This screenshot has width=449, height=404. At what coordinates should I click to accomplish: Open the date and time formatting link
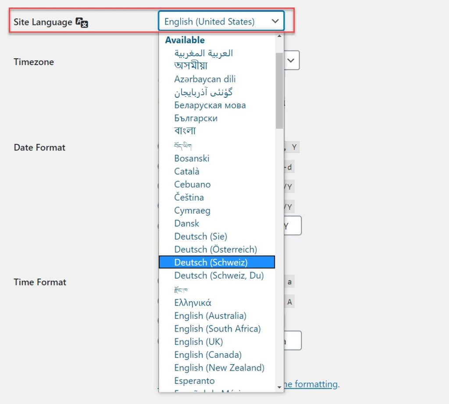[311, 384]
